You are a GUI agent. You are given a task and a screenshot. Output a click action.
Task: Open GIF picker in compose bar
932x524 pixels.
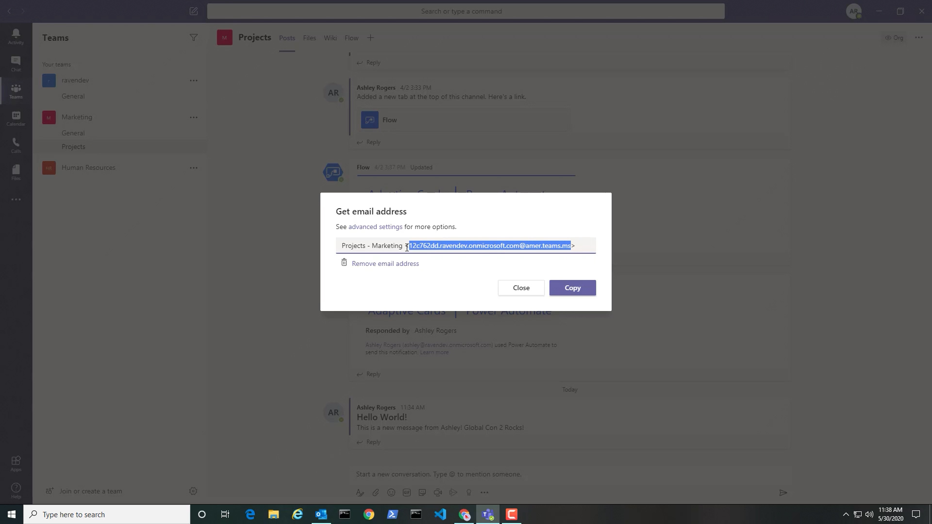pos(407,492)
